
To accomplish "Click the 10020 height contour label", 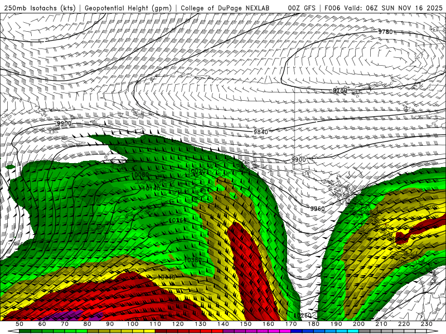I will point(197,171).
